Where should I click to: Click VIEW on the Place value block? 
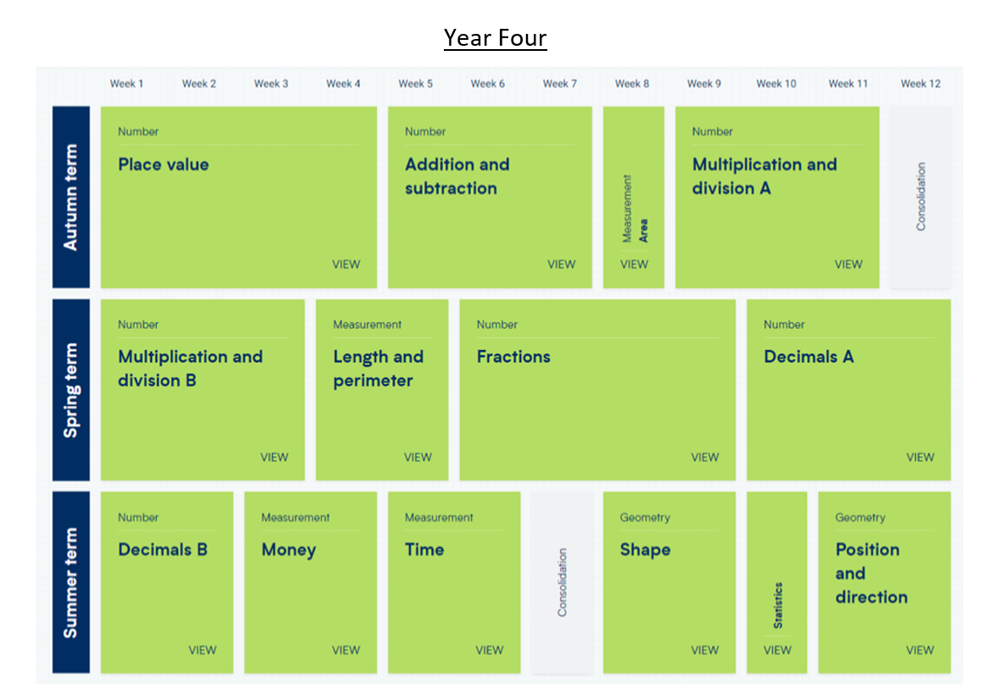tap(345, 264)
